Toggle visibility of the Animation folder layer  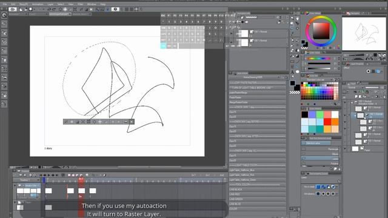point(345,102)
